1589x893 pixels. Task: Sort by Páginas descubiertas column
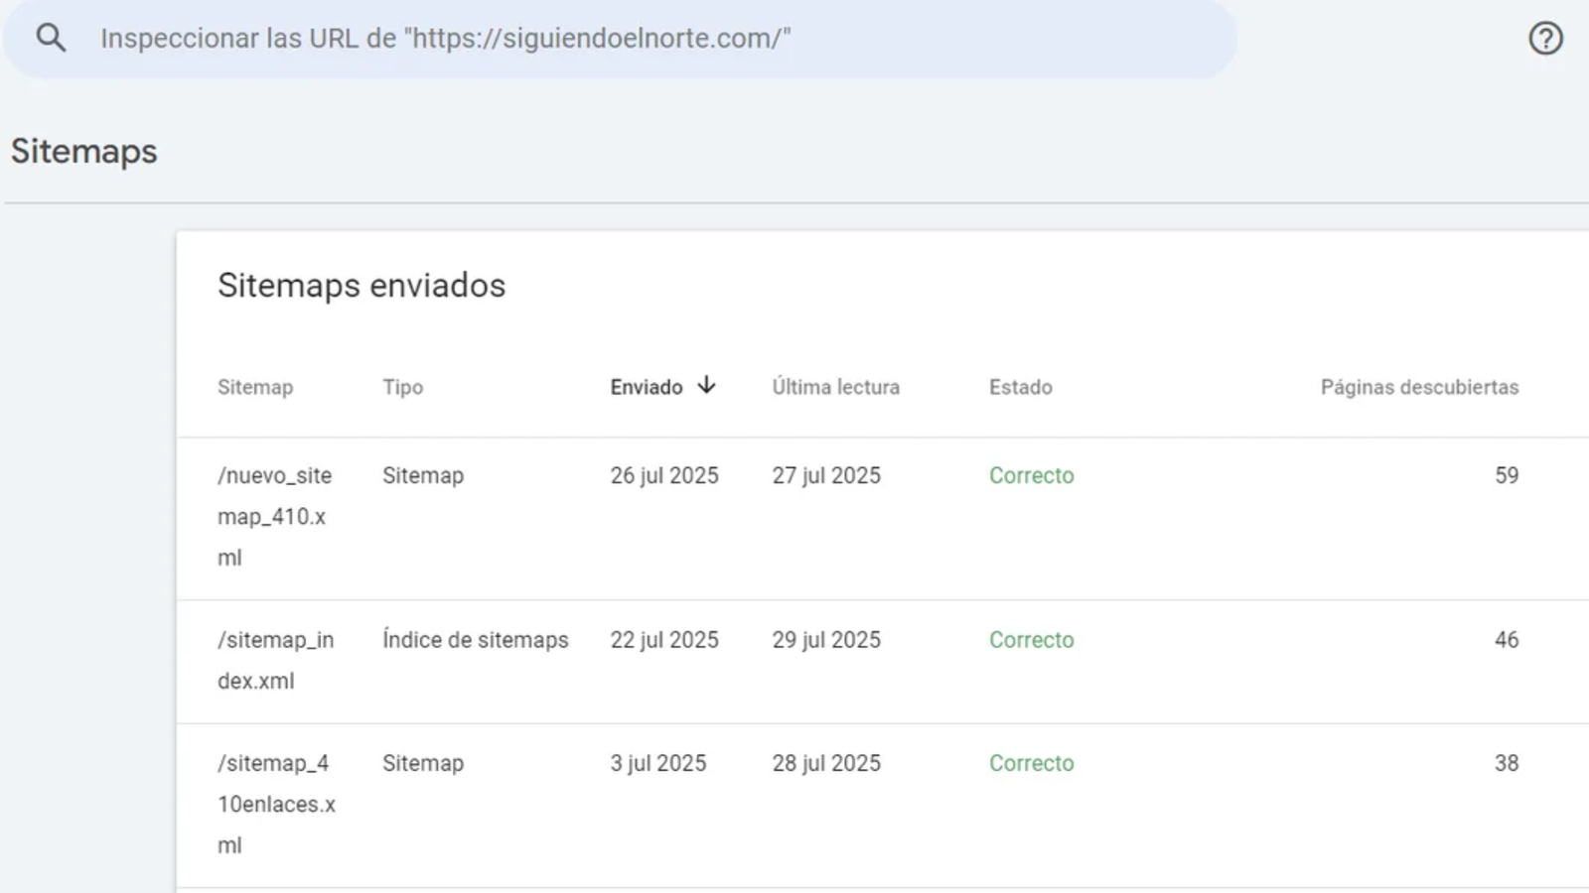point(1418,388)
